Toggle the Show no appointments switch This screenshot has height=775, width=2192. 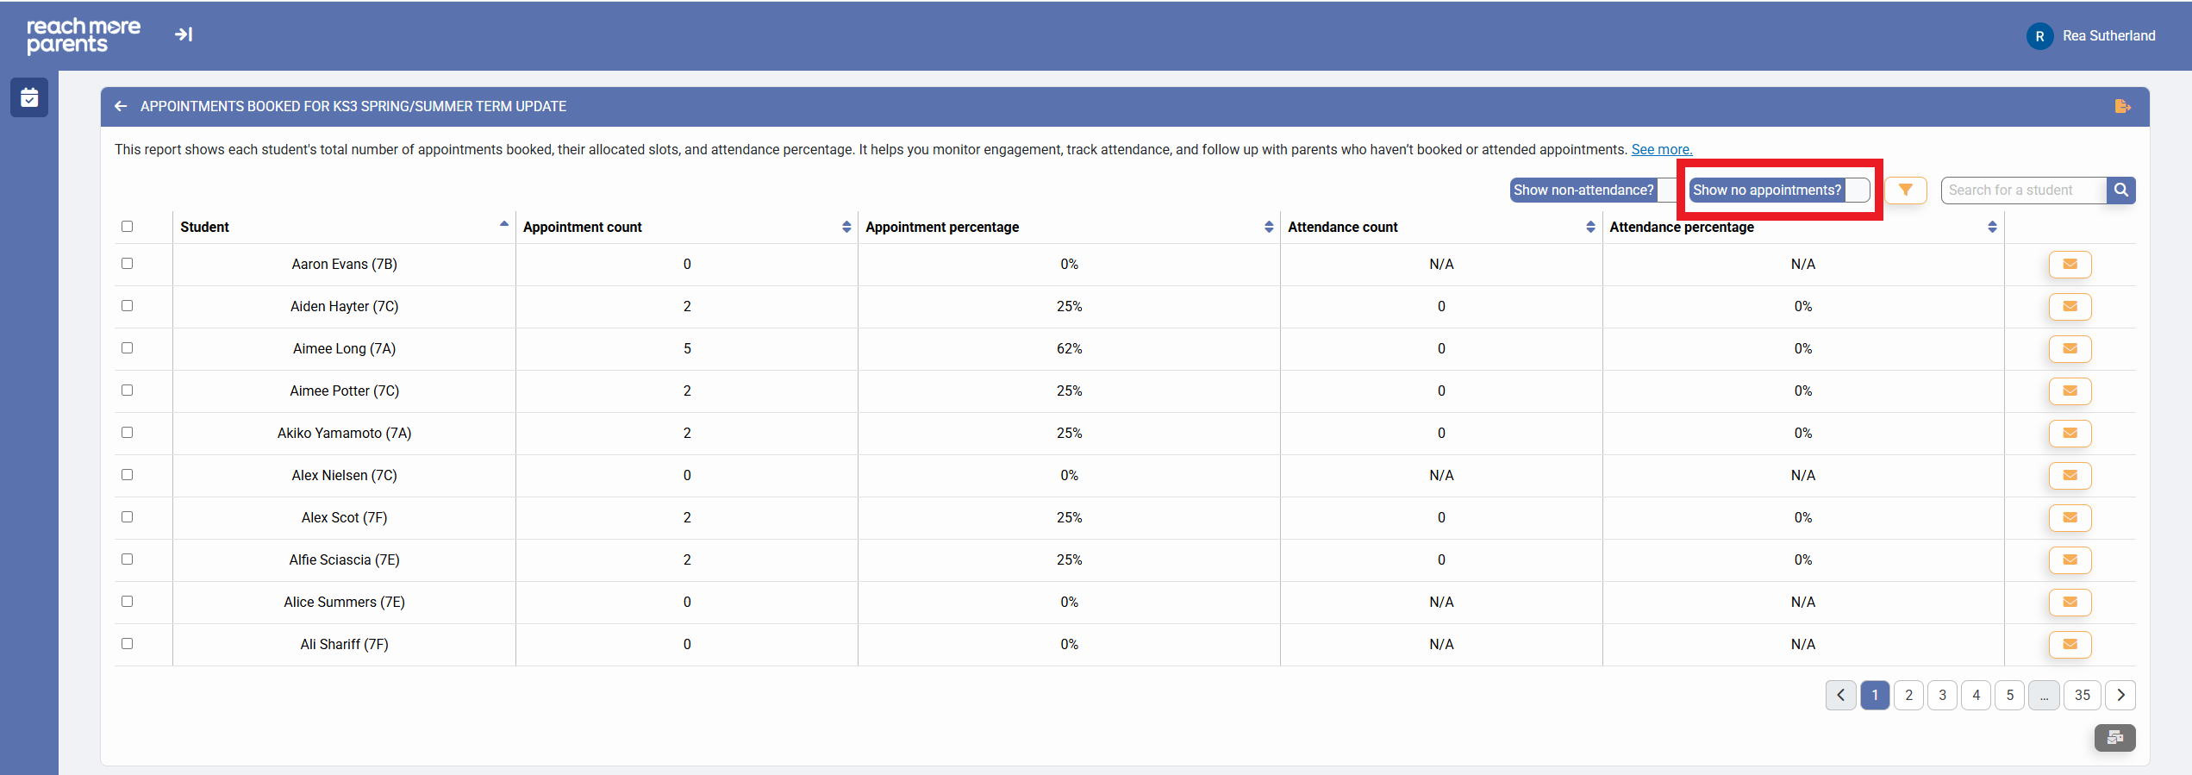point(1857,190)
